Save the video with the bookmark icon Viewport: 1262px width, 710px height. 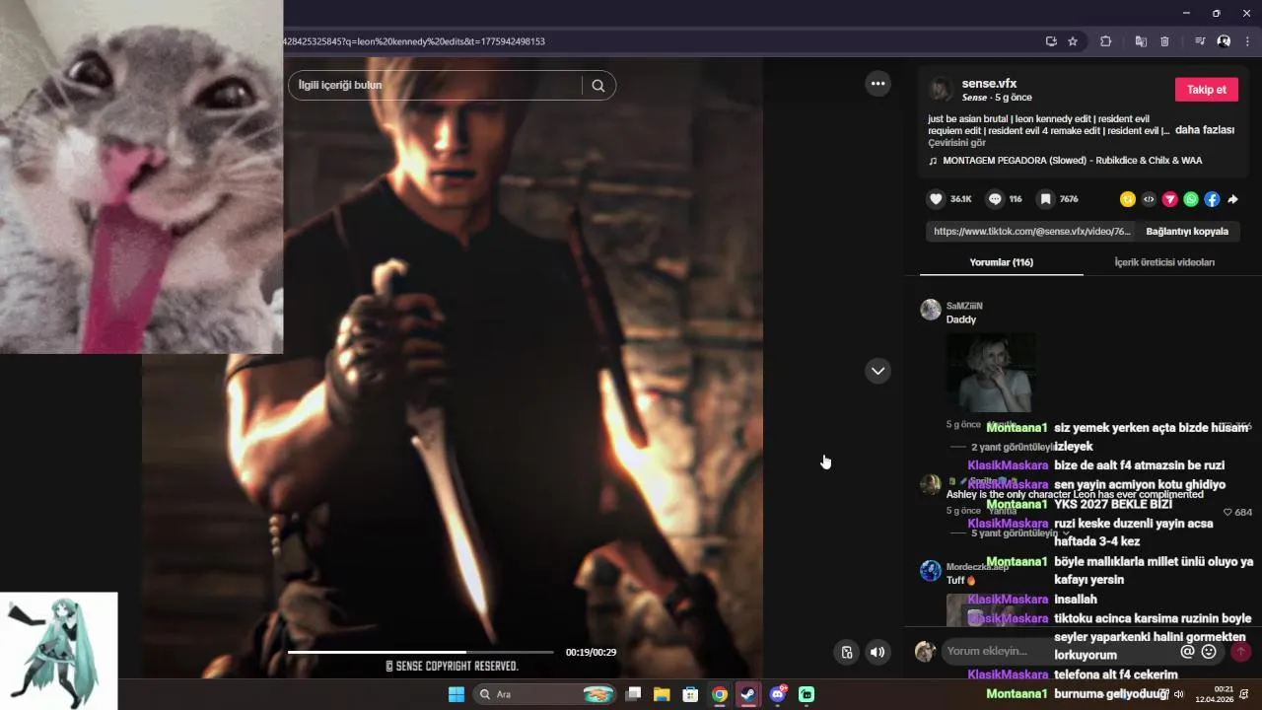[1045, 199]
